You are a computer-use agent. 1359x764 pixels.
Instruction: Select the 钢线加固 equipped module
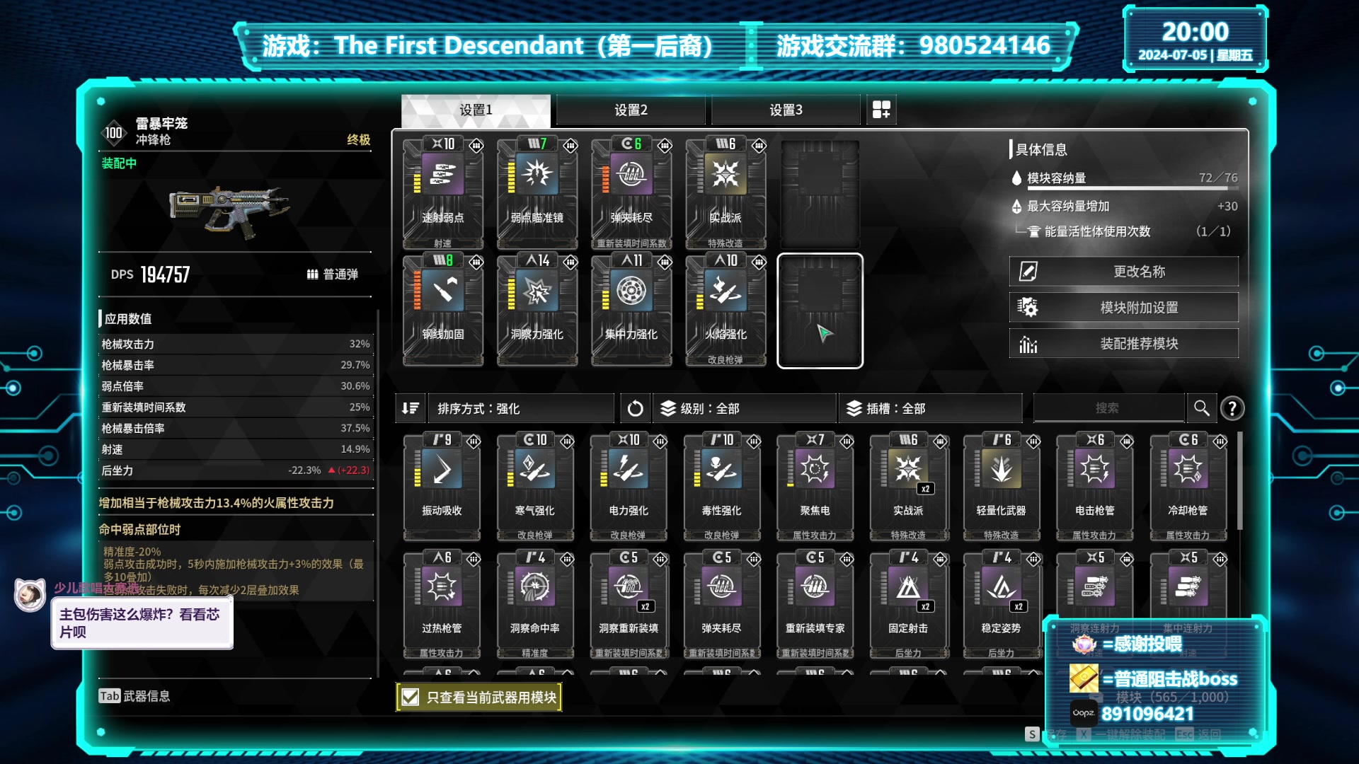(x=443, y=310)
